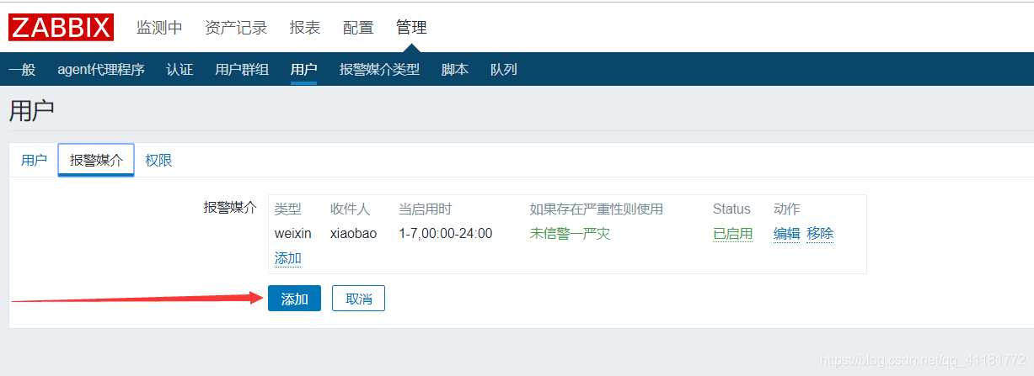The height and width of the screenshot is (376, 1034).
Task: Switch to the 用户 form tab
Action: tap(34, 160)
